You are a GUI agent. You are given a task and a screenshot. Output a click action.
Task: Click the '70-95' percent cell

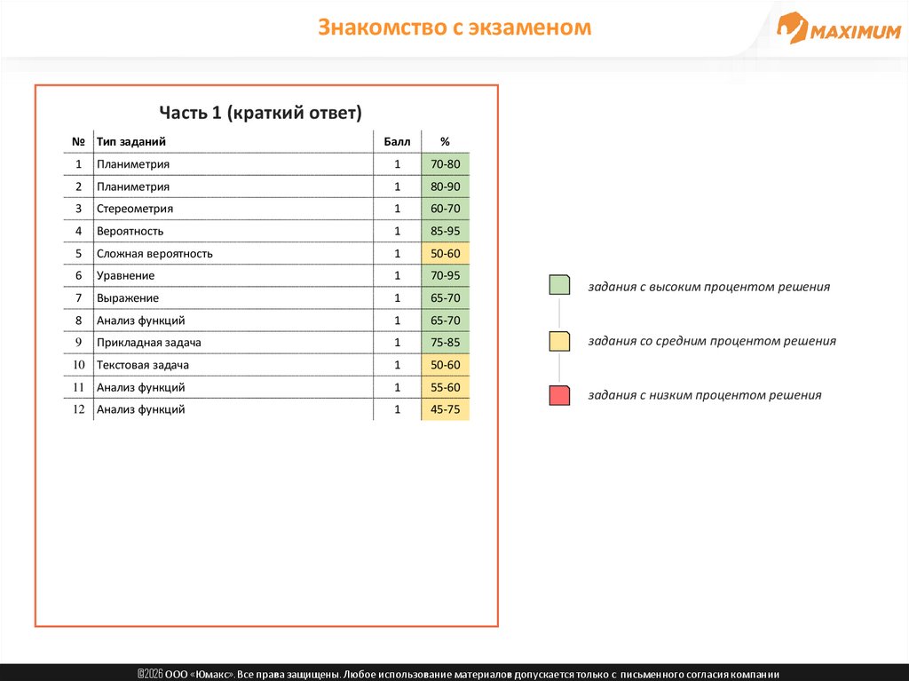click(446, 275)
